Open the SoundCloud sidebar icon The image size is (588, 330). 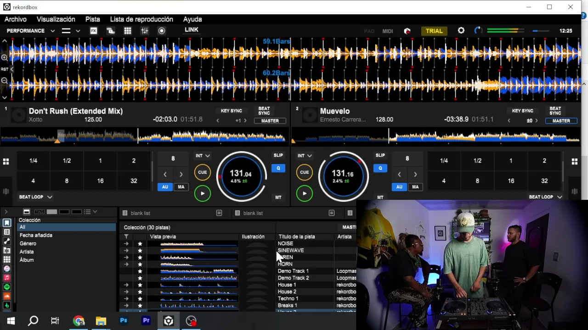click(7, 296)
